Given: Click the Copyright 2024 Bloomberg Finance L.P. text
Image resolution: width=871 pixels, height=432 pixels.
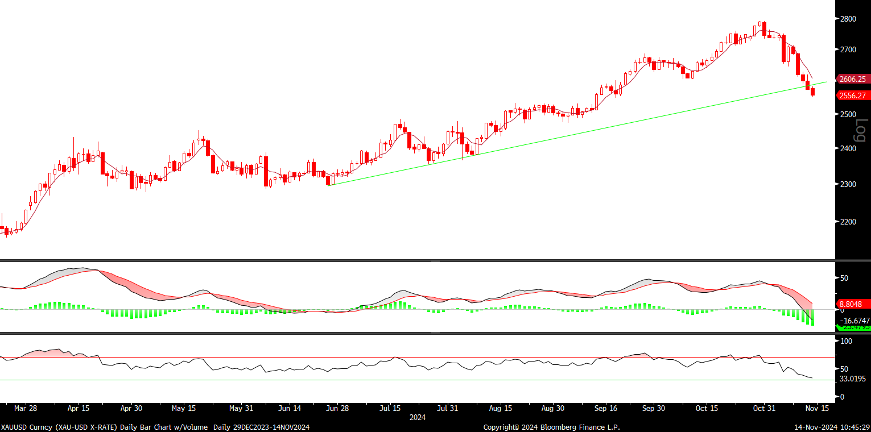Looking at the screenshot, I should (x=552, y=427).
